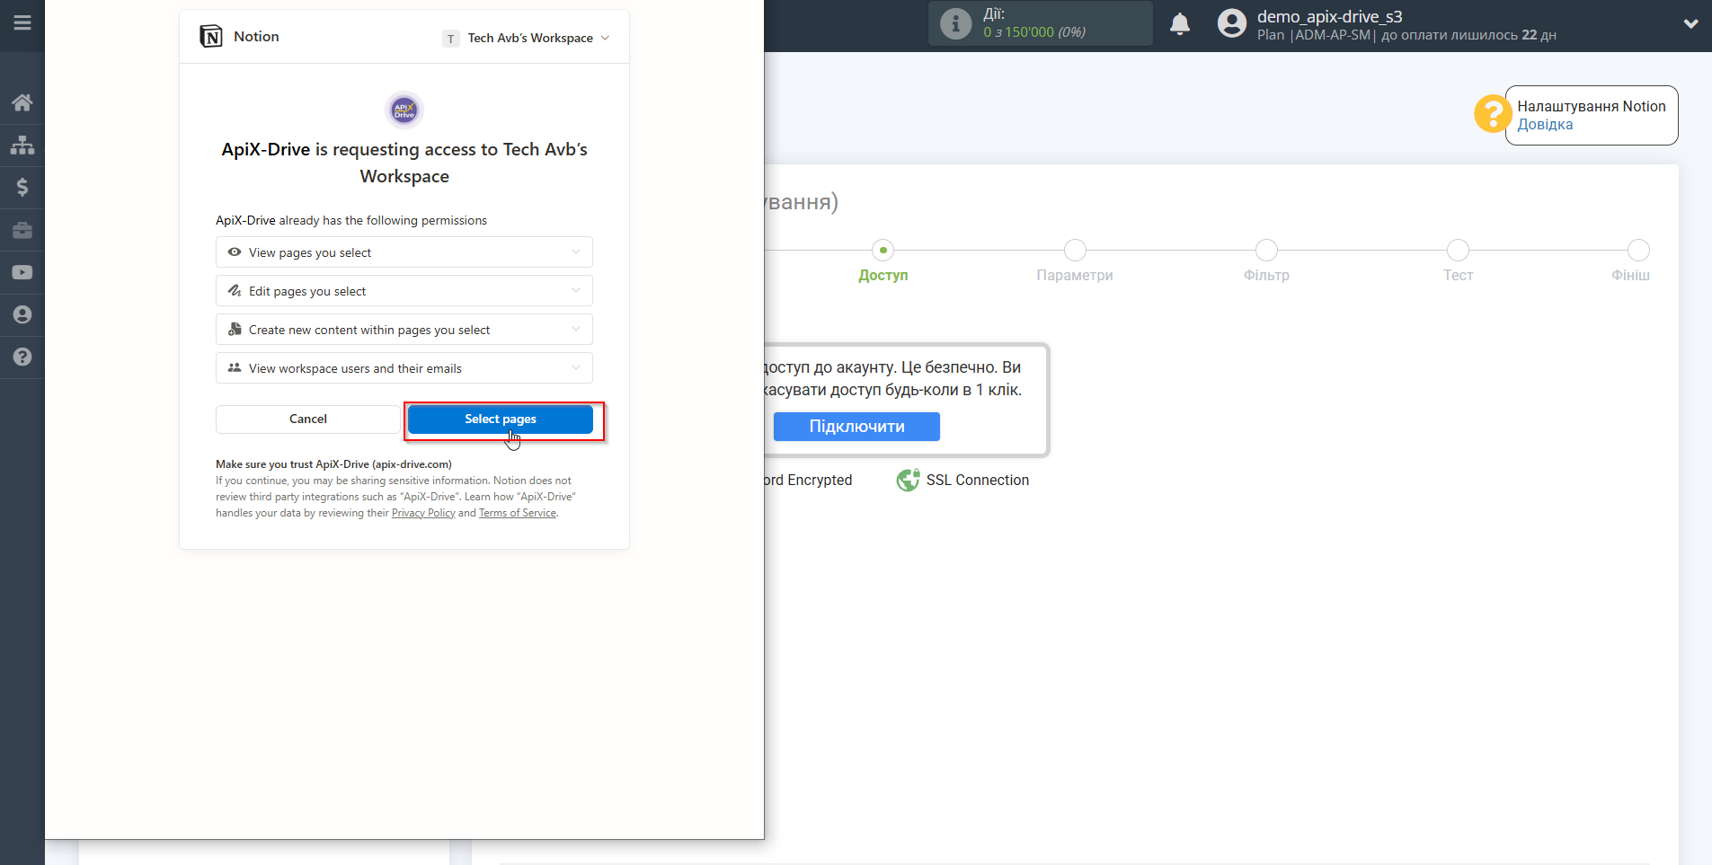Screen dimensions: 1712x865
Task: Click the SSL Connection globe icon
Action: pos(908,481)
